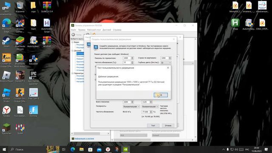Launch Counter-Strike GO icon with GO logo
Image resolution: width=272 pixels, height=153 pixels.
(x=6, y=60)
